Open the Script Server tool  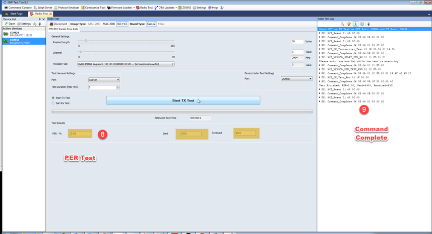(43, 8)
